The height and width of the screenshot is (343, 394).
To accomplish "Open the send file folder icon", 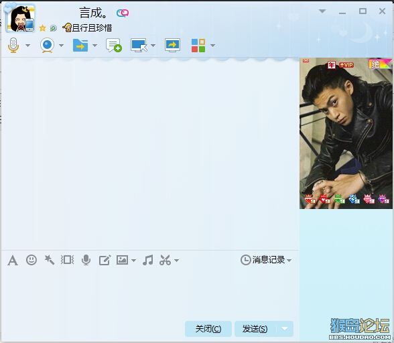I will click(x=80, y=46).
